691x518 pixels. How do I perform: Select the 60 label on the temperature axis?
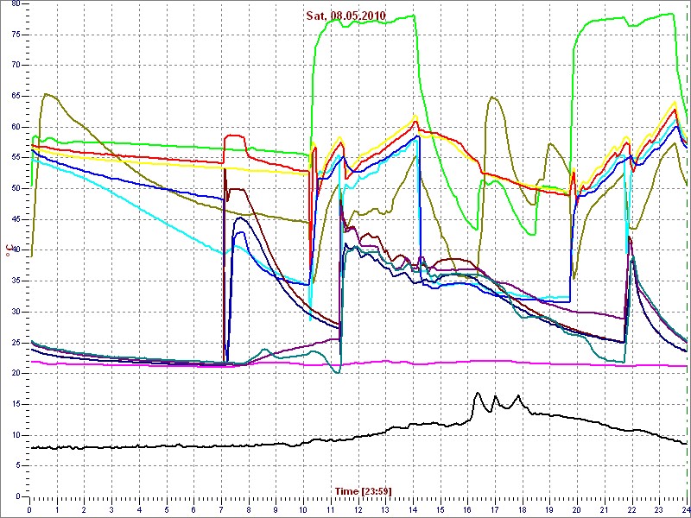point(15,127)
